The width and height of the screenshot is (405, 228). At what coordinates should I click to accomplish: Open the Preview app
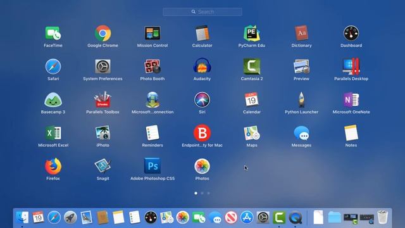(301, 66)
